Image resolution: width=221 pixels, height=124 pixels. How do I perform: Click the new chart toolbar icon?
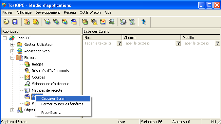click(102, 22)
